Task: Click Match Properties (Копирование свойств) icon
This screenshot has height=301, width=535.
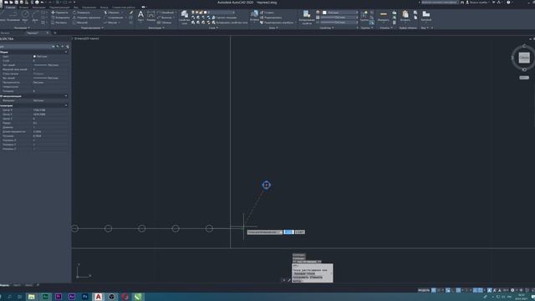Action: (307, 17)
